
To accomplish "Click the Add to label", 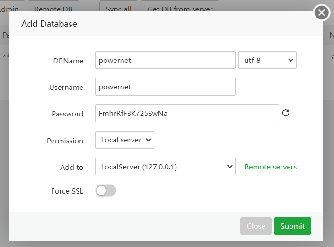I will point(71,167).
